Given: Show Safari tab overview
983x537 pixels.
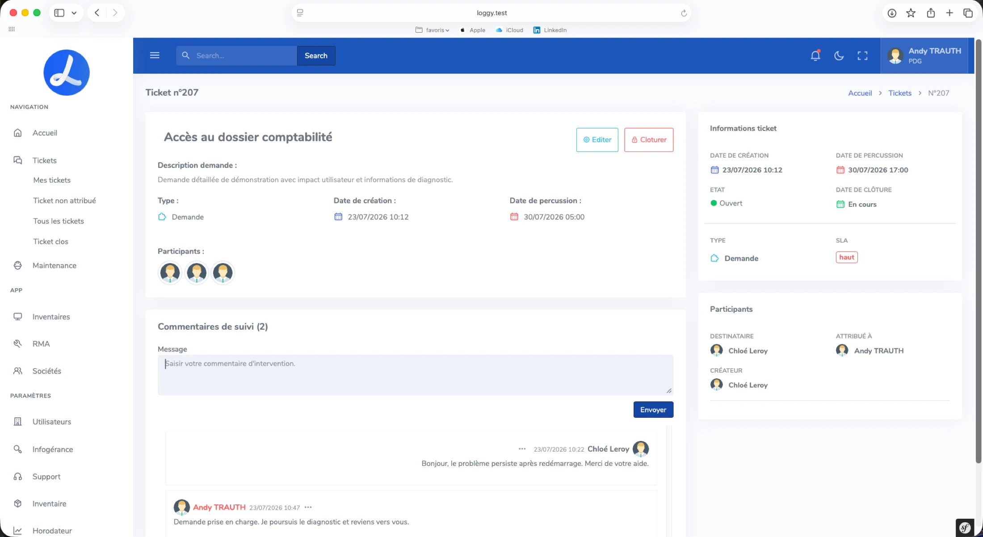Looking at the screenshot, I should [968, 13].
